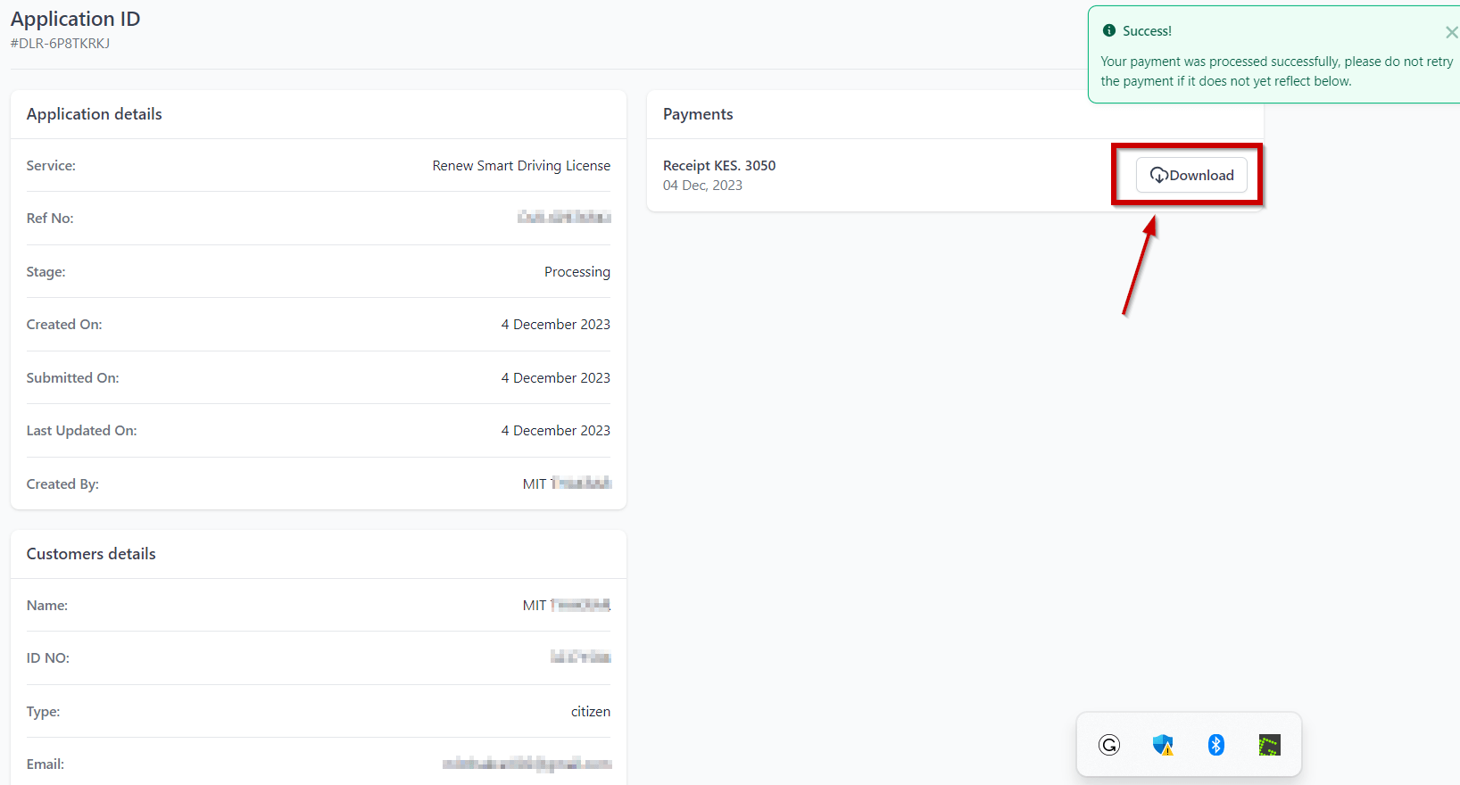Click the payment processed successfully message text

tap(1276, 71)
